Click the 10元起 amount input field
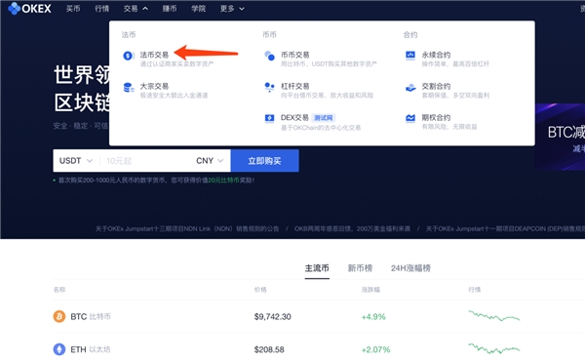 point(145,161)
